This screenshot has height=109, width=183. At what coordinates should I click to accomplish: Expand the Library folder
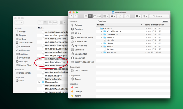101,43
